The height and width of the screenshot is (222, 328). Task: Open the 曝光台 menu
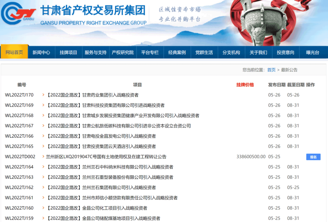(x=313, y=52)
